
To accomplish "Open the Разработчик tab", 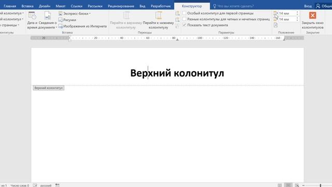I will (161, 6).
